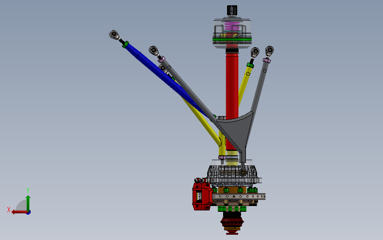Viewport: 383px width, 240px height.
Task: Click the green jam nut on blue rod
Action: (x=125, y=45)
